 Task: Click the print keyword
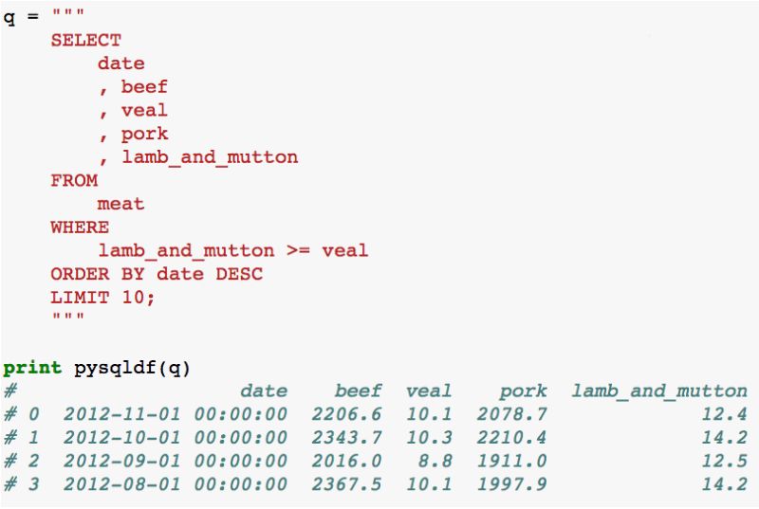click(32, 368)
